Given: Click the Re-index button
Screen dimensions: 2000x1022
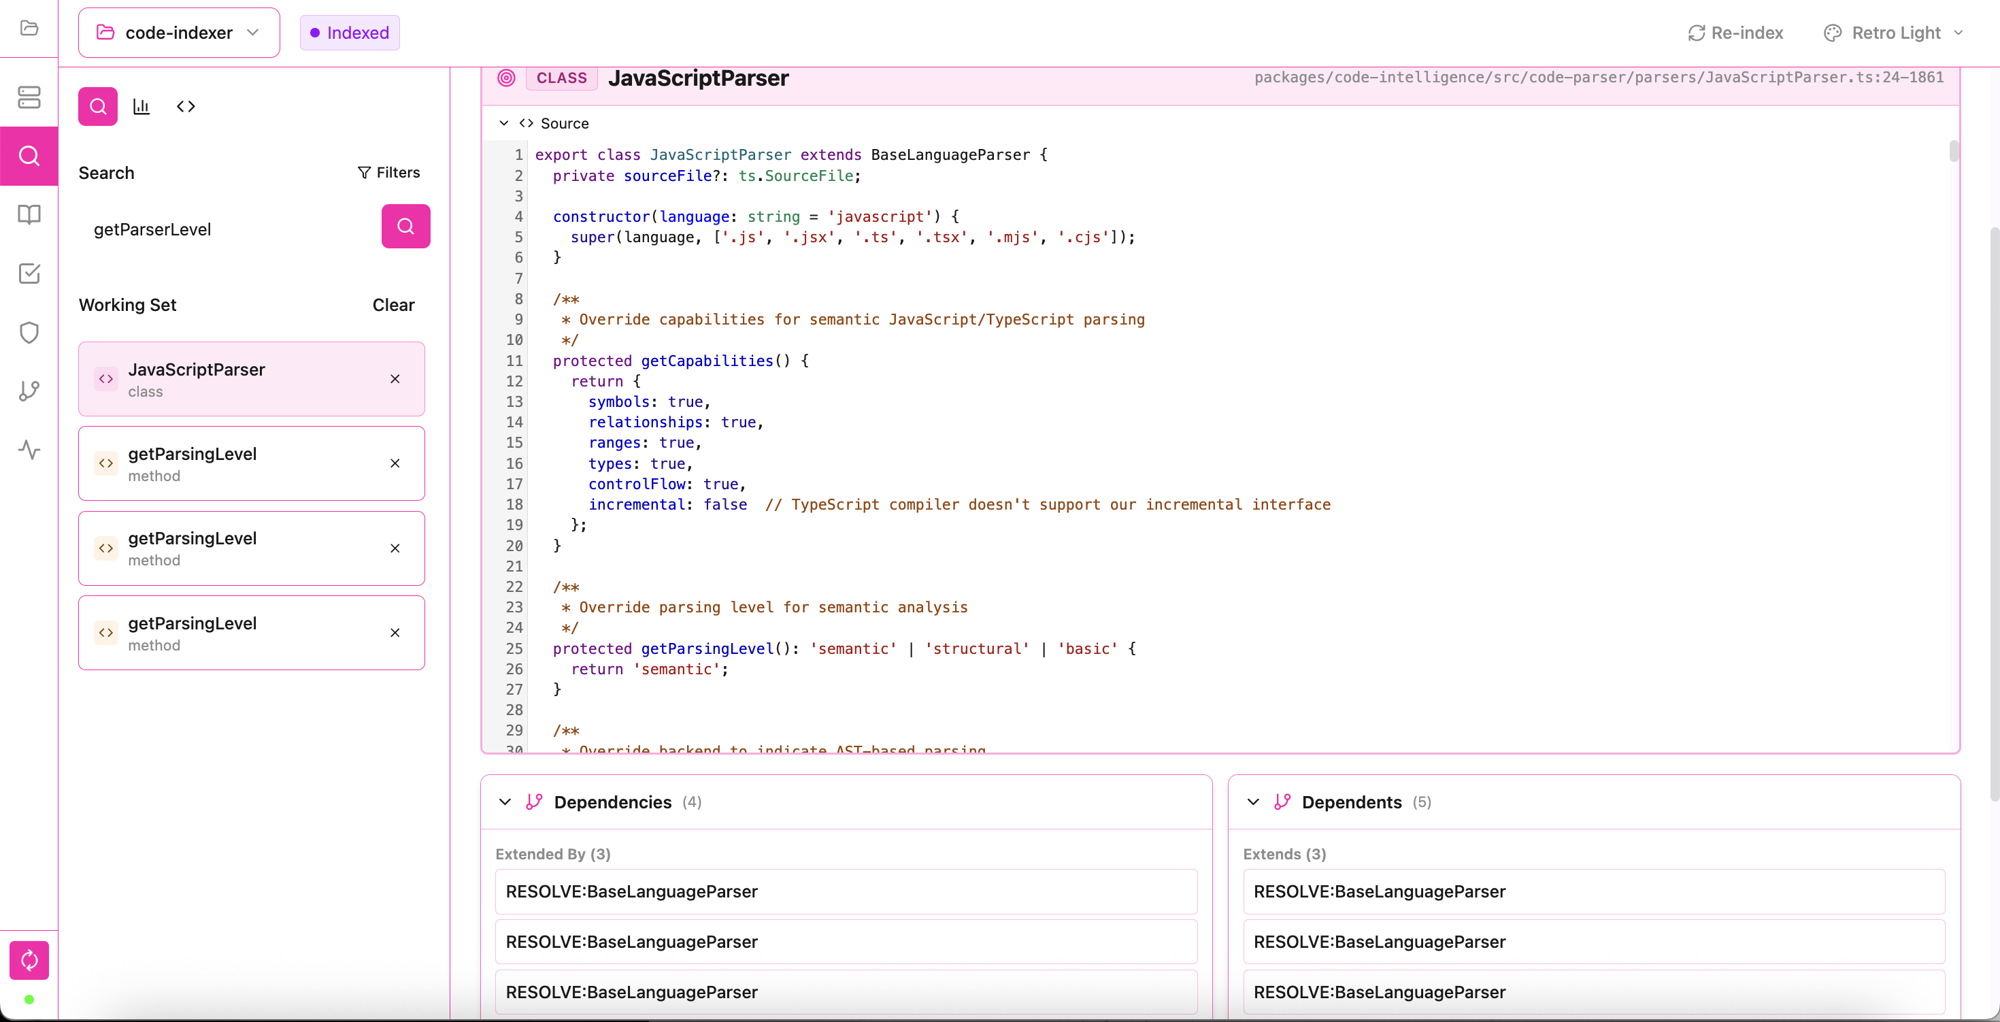Looking at the screenshot, I should [x=1736, y=33].
